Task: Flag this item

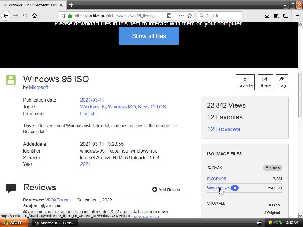Action: (x=282, y=82)
